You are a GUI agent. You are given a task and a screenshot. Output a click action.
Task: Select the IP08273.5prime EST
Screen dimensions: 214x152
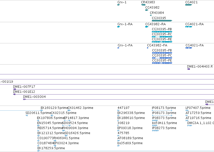pos(155,131)
